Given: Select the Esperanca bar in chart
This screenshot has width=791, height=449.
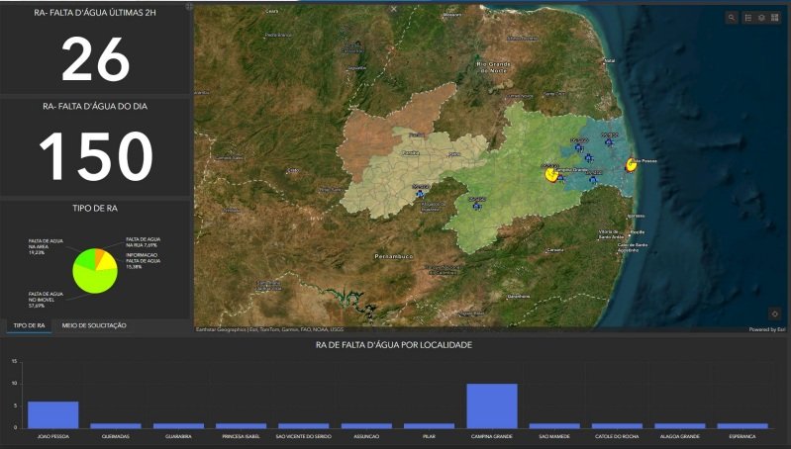Looking at the screenshot, I should pos(742,425).
